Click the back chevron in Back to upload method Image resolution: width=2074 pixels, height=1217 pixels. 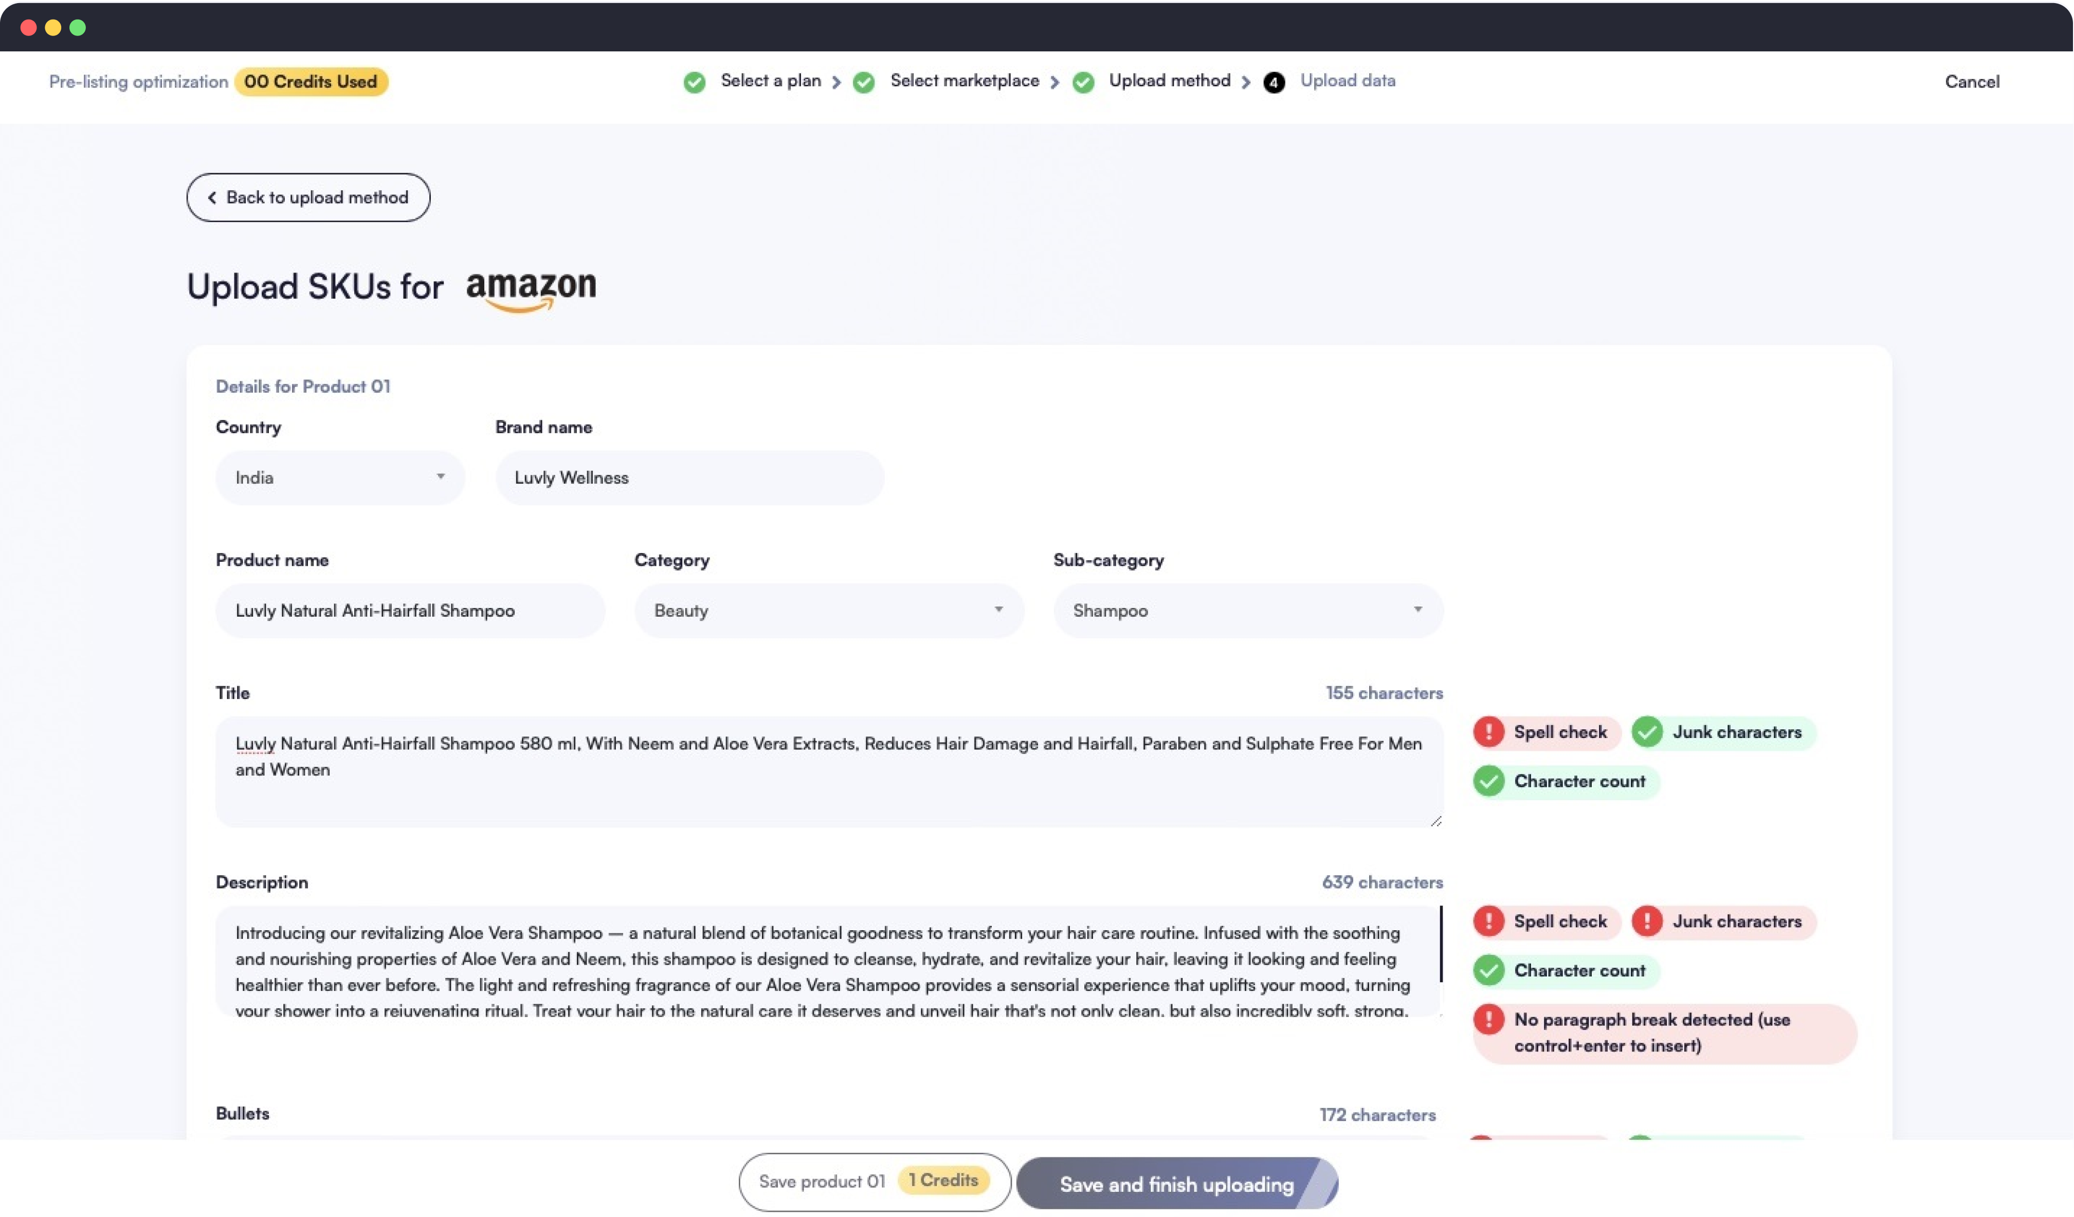coord(211,197)
